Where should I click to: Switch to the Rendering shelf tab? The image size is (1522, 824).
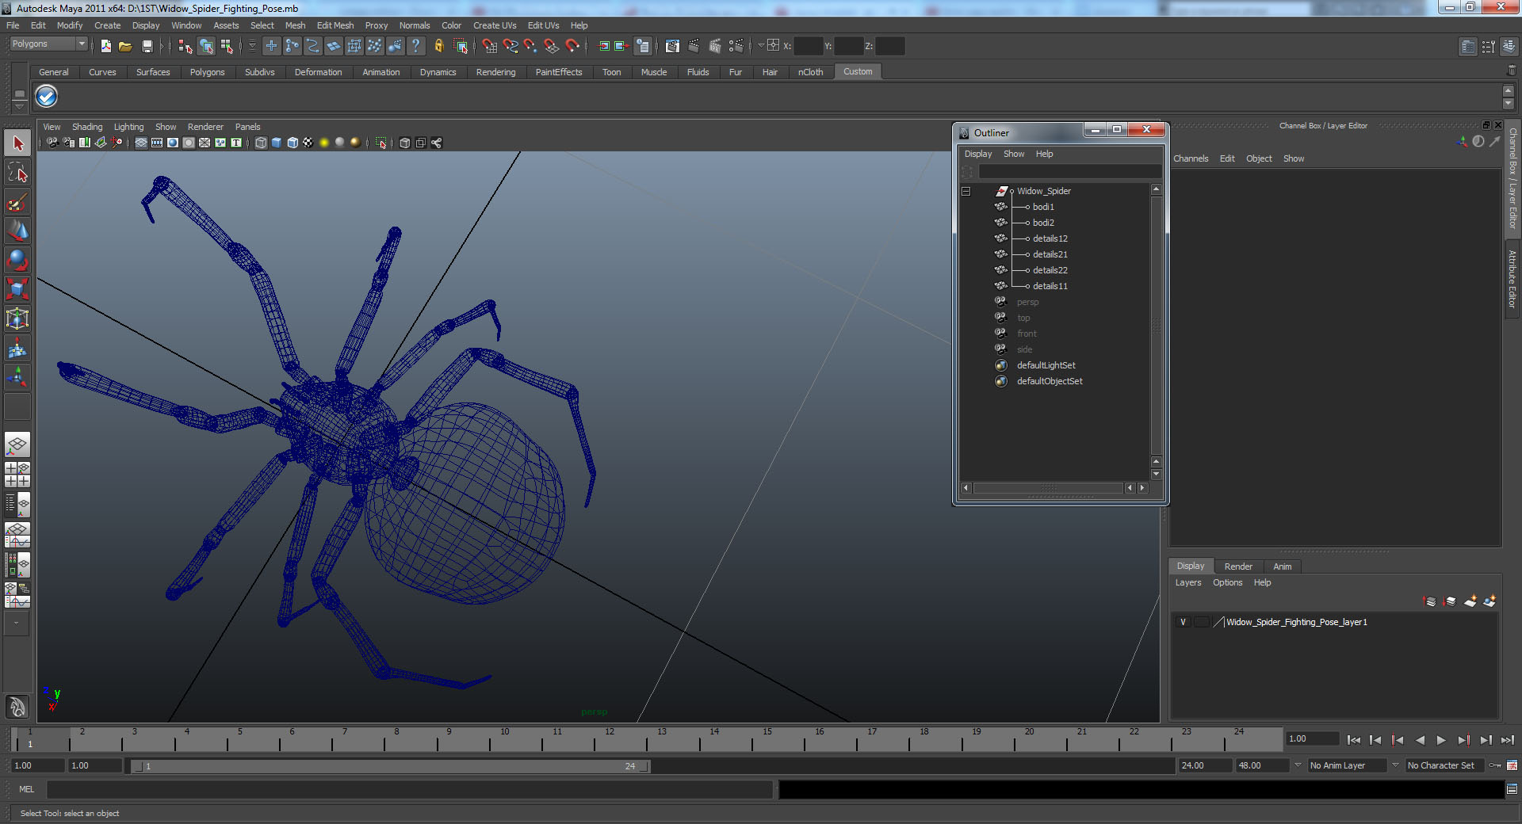coord(495,72)
